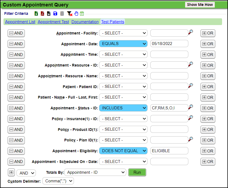Click the Word export icon

coord(49,13)
